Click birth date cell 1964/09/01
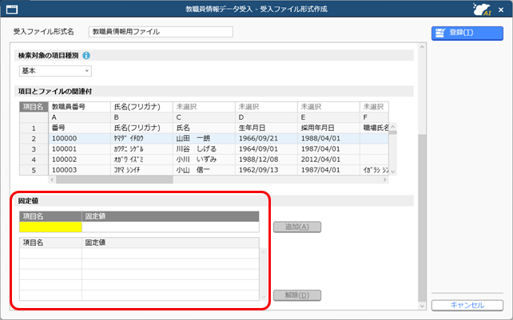 266,148
